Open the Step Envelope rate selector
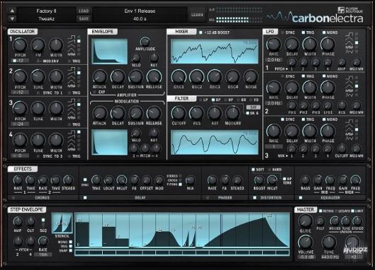Image resolution: width=375 pixels, height=270 pixels. 43,254
